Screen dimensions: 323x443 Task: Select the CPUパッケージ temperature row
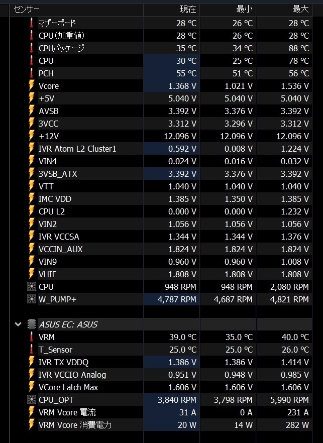pos(161,48)
